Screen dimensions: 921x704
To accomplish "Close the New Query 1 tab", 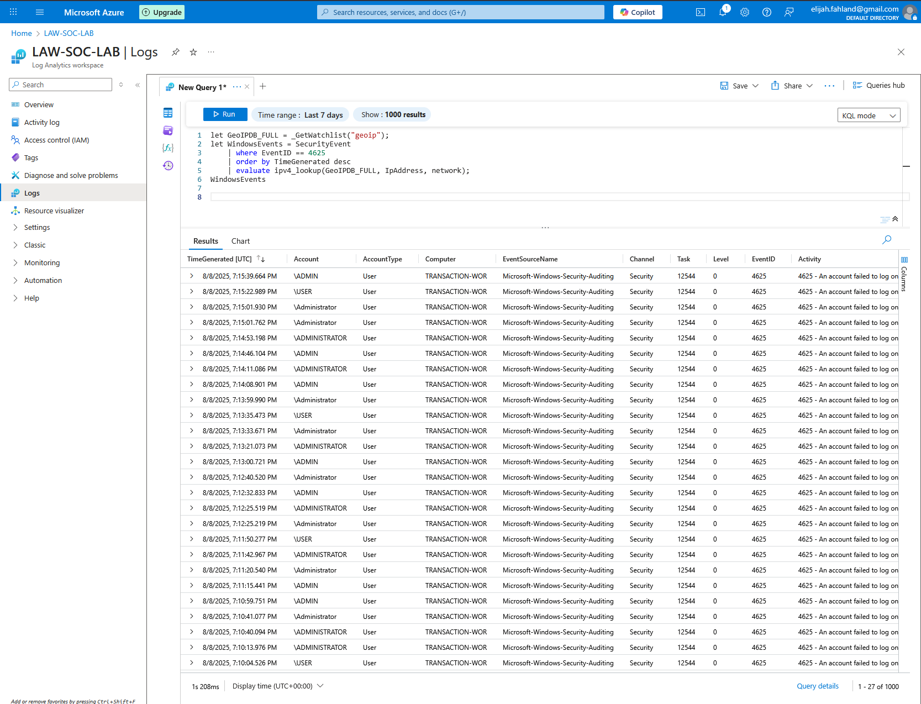I will tap(247, 87).
